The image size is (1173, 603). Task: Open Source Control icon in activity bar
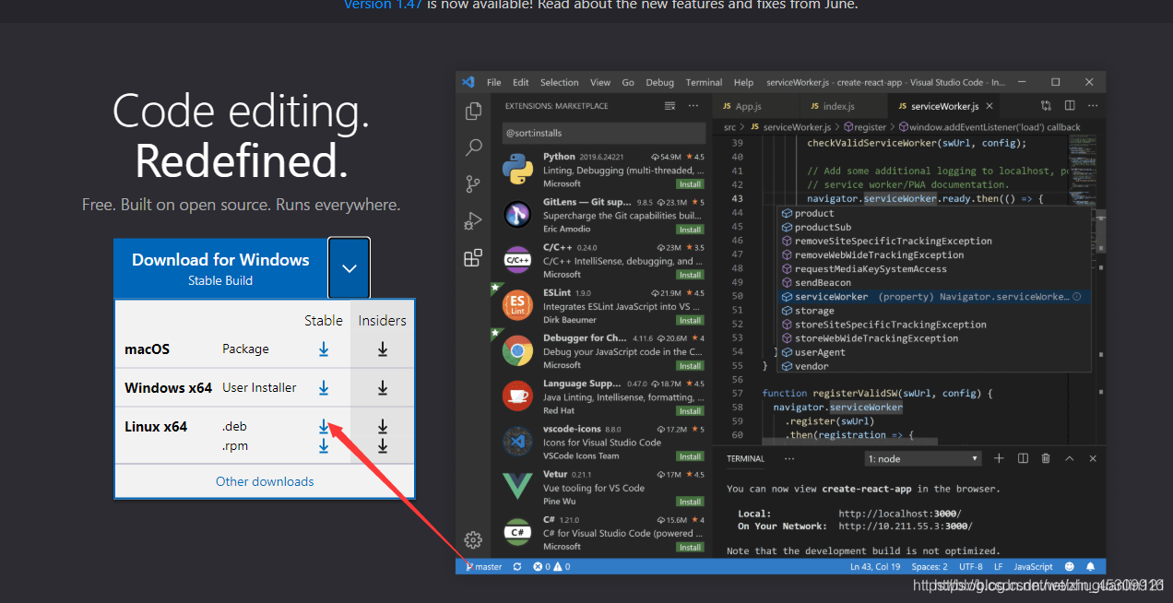pos(473,183)
